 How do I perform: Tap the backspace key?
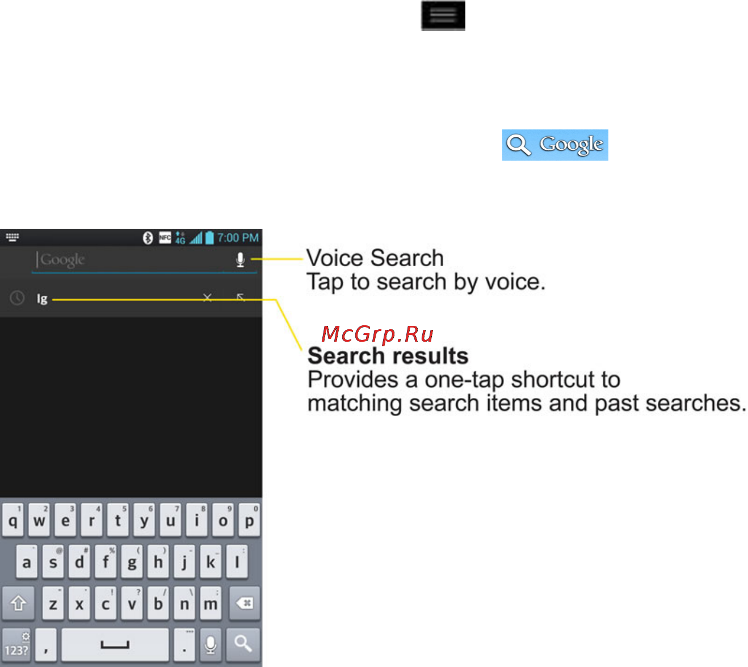coord(245,603)
